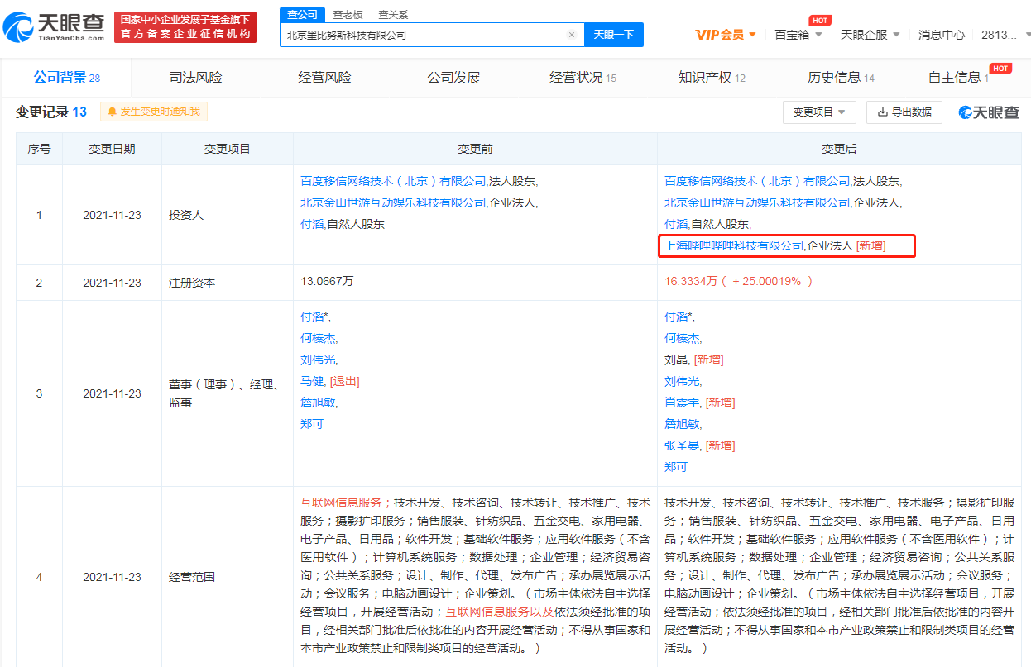Image resolution: width=1031 pixels, height=667 pixels.
Task: Click the 天眼一下 search button
Action: pos(614,35)
